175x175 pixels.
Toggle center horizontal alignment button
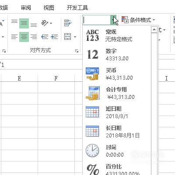[x=24, y=37]
